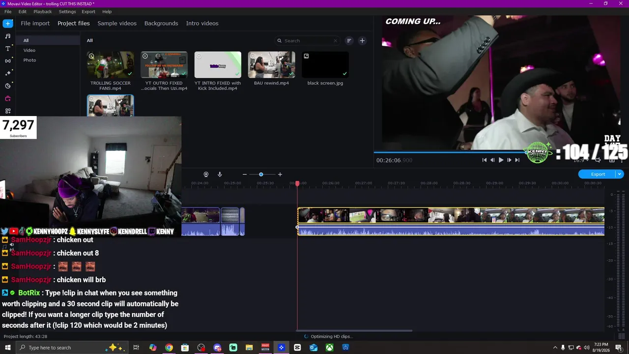Open Microsoft Store from the taskbar
This screenshot has height=354, width=629.
coord(185,348)
